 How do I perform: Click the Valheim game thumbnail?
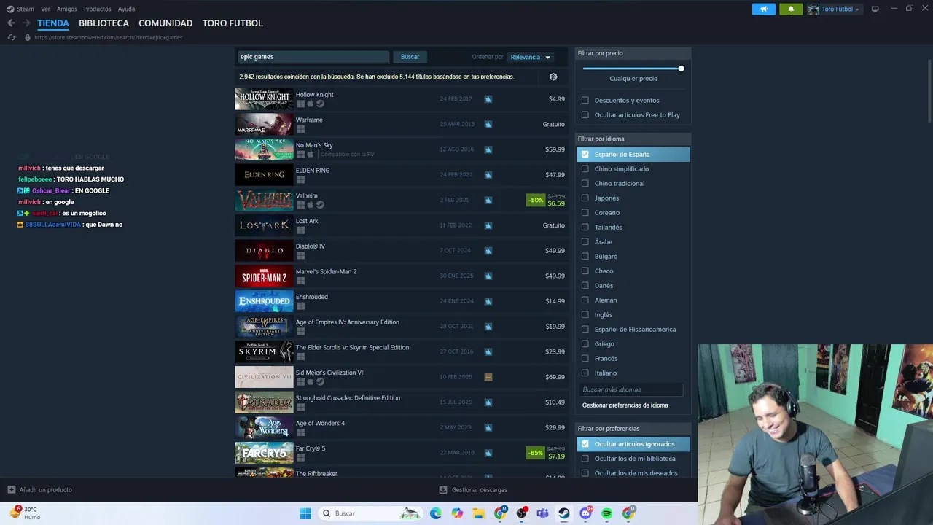[x=264, y=200]
